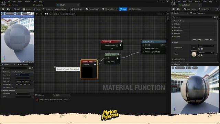Click the multiply node's A output pin
The height and width of the screenshot is (124, 220).
118,58
